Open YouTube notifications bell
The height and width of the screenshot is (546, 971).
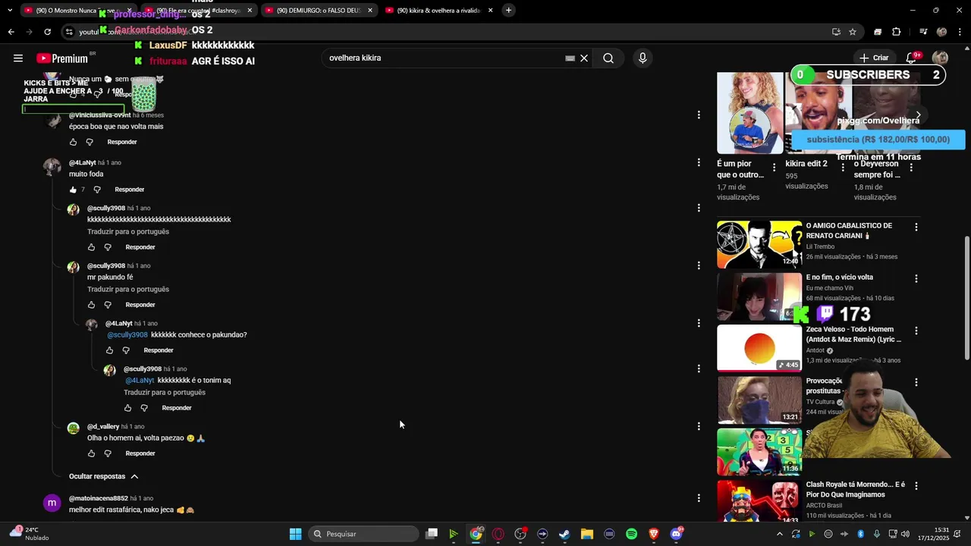[911, 58]
